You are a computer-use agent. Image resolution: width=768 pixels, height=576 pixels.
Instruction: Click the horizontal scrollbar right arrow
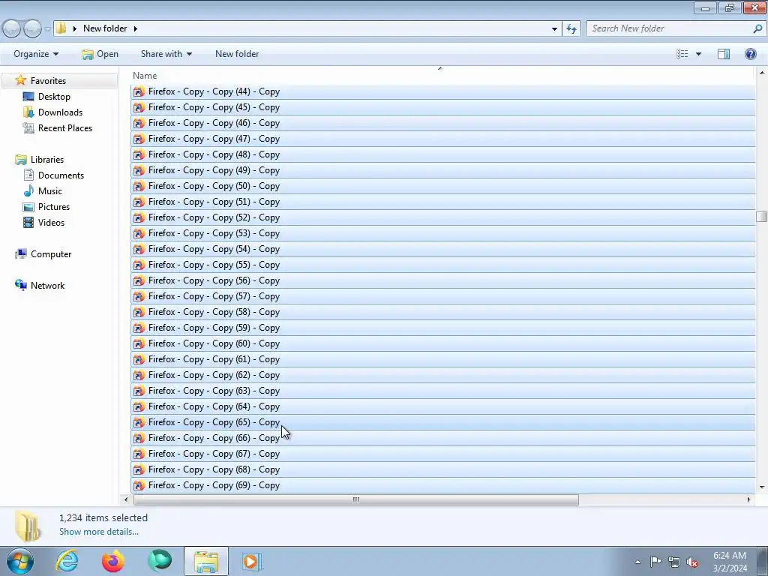point(748,499)
